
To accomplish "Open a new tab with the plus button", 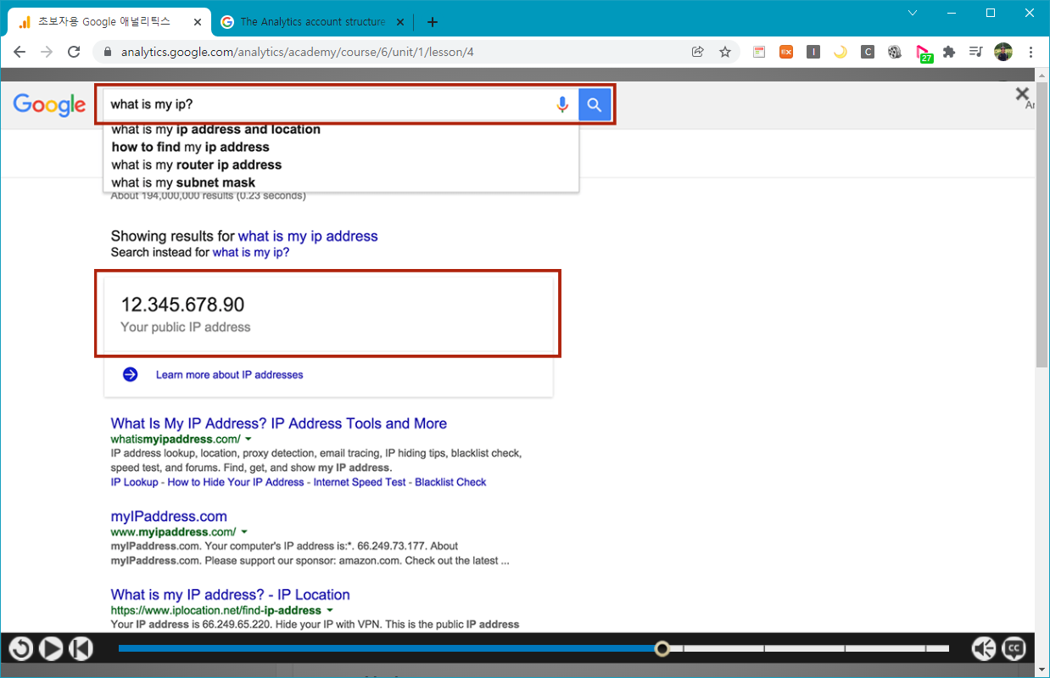I will 433,21.
